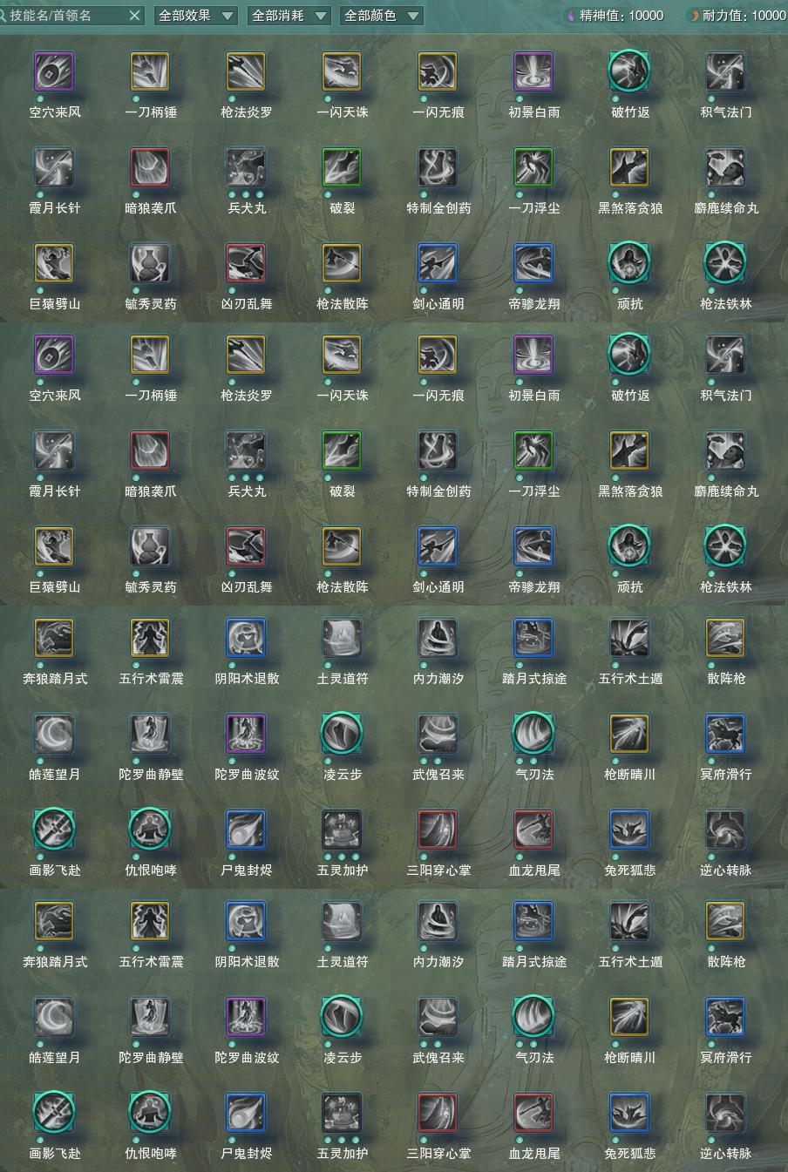Screen dimensions: 788x1172
Task: Pick the first (upper) 特制金创药 item icon
Action: 438,167
